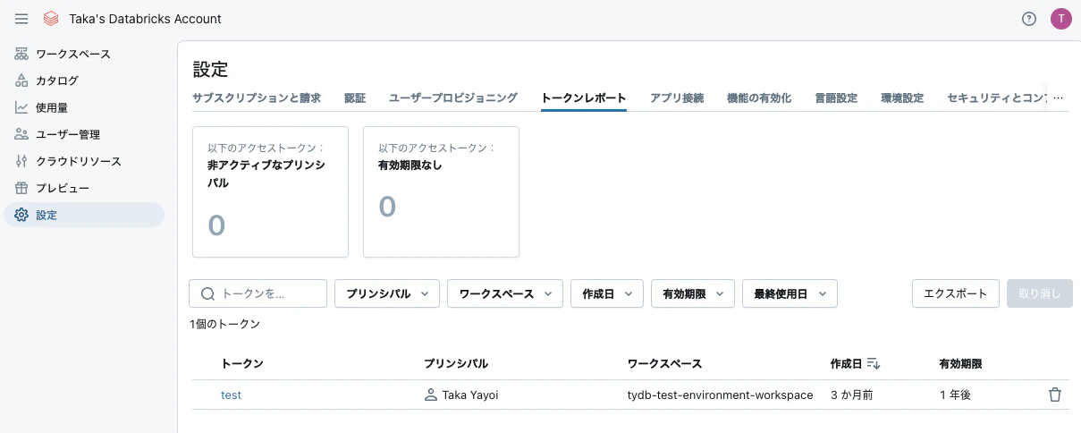This screenshot has height=433, width=1081.
Task: Click the プレビュー gift icon
Action: pyautogui.click(x=21, y=188)
